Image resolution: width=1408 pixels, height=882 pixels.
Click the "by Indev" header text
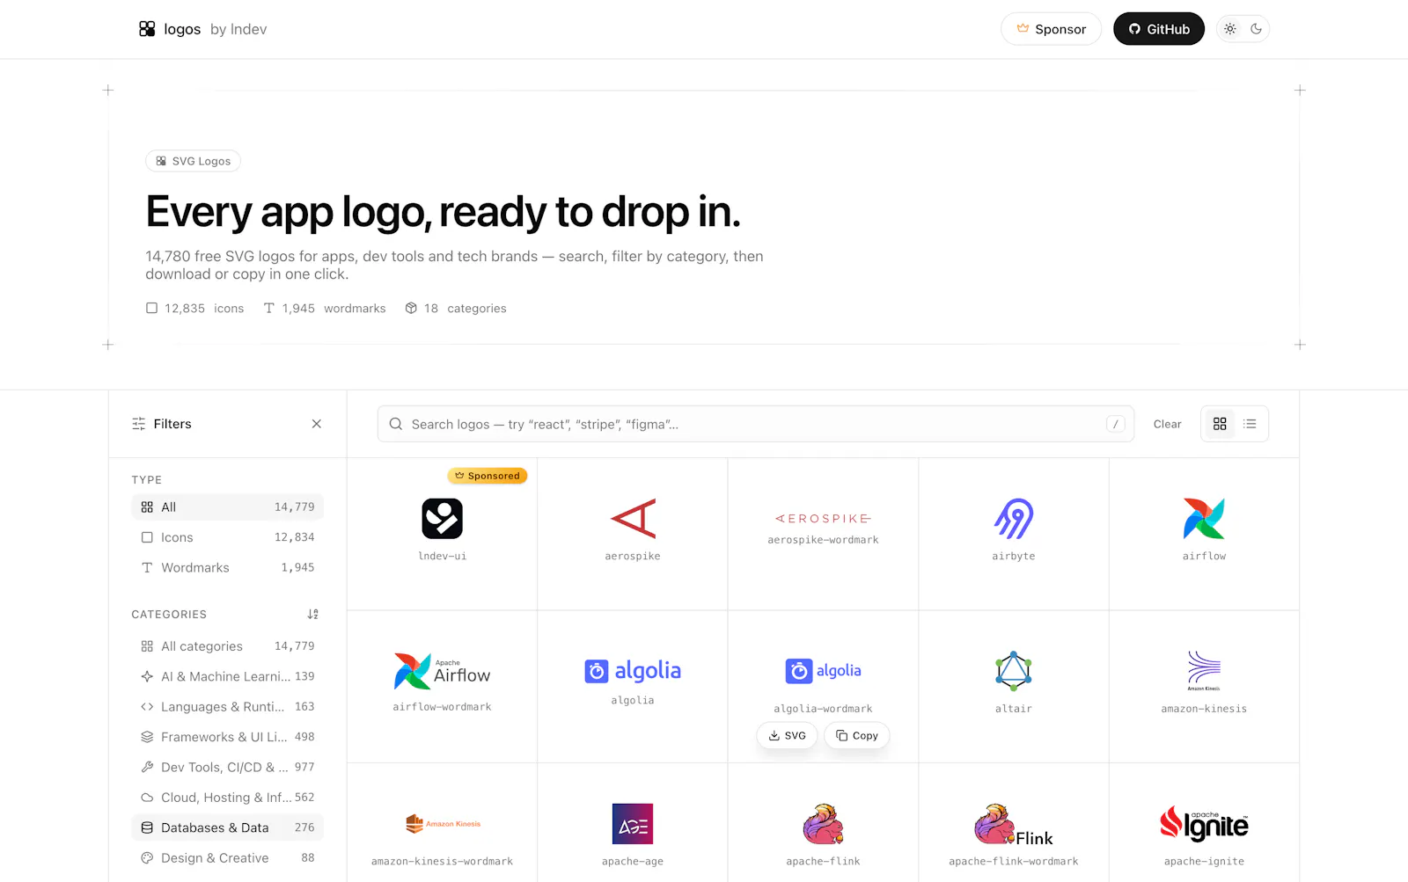[238, 29]
